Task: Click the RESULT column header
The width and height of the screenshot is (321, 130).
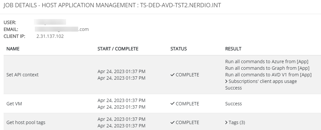Action: tap(233, 49)
